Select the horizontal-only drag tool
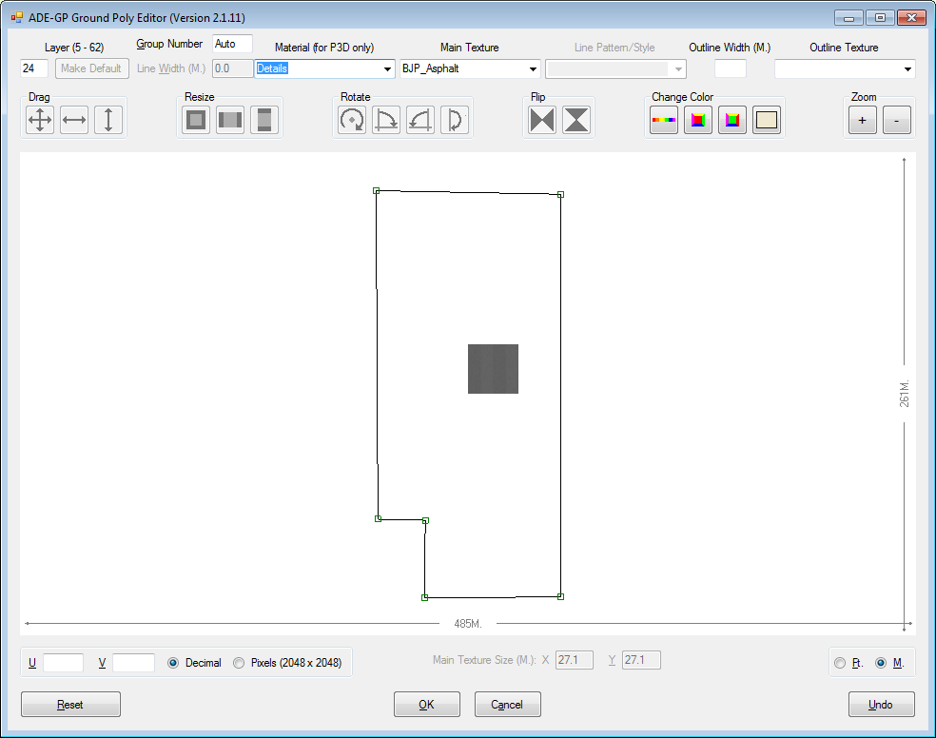The width and height of the screenshot is (936, 738). click(x=74, y=120)
